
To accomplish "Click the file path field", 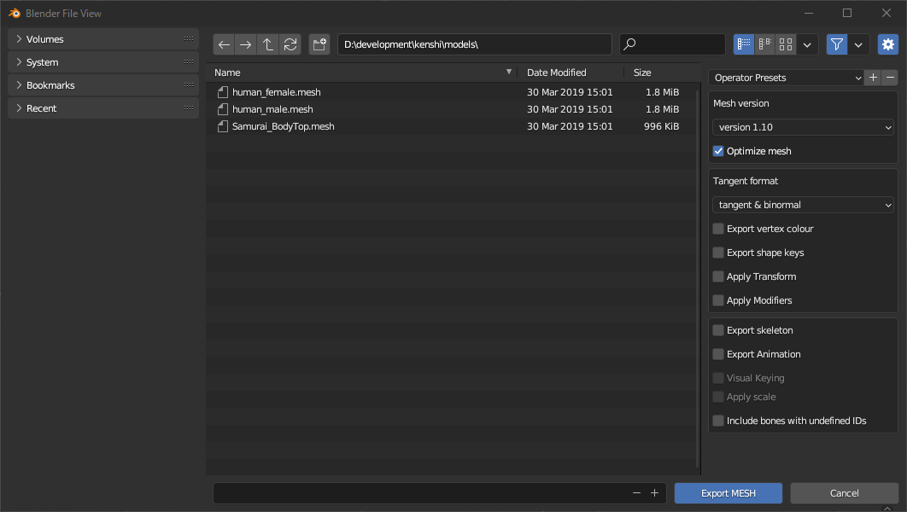I will (x=474, y=44).
